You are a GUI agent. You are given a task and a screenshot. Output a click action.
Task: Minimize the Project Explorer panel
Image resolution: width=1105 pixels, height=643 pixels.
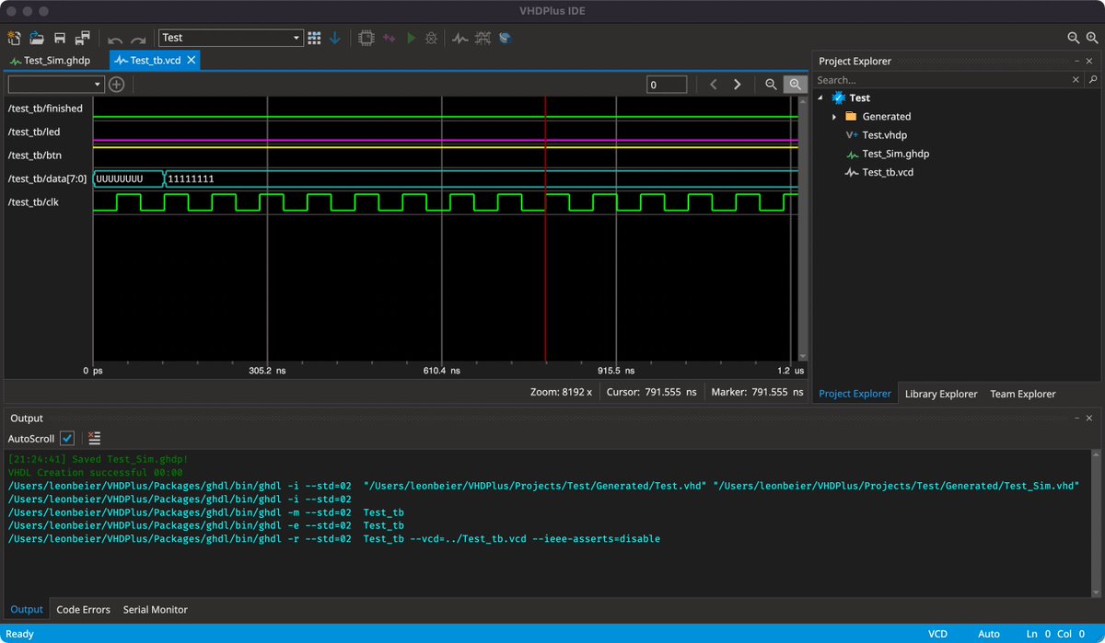click(1076, 61)
